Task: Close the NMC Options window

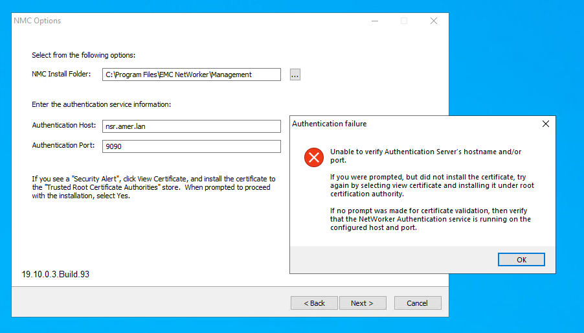Action: (x=434, y=21)
